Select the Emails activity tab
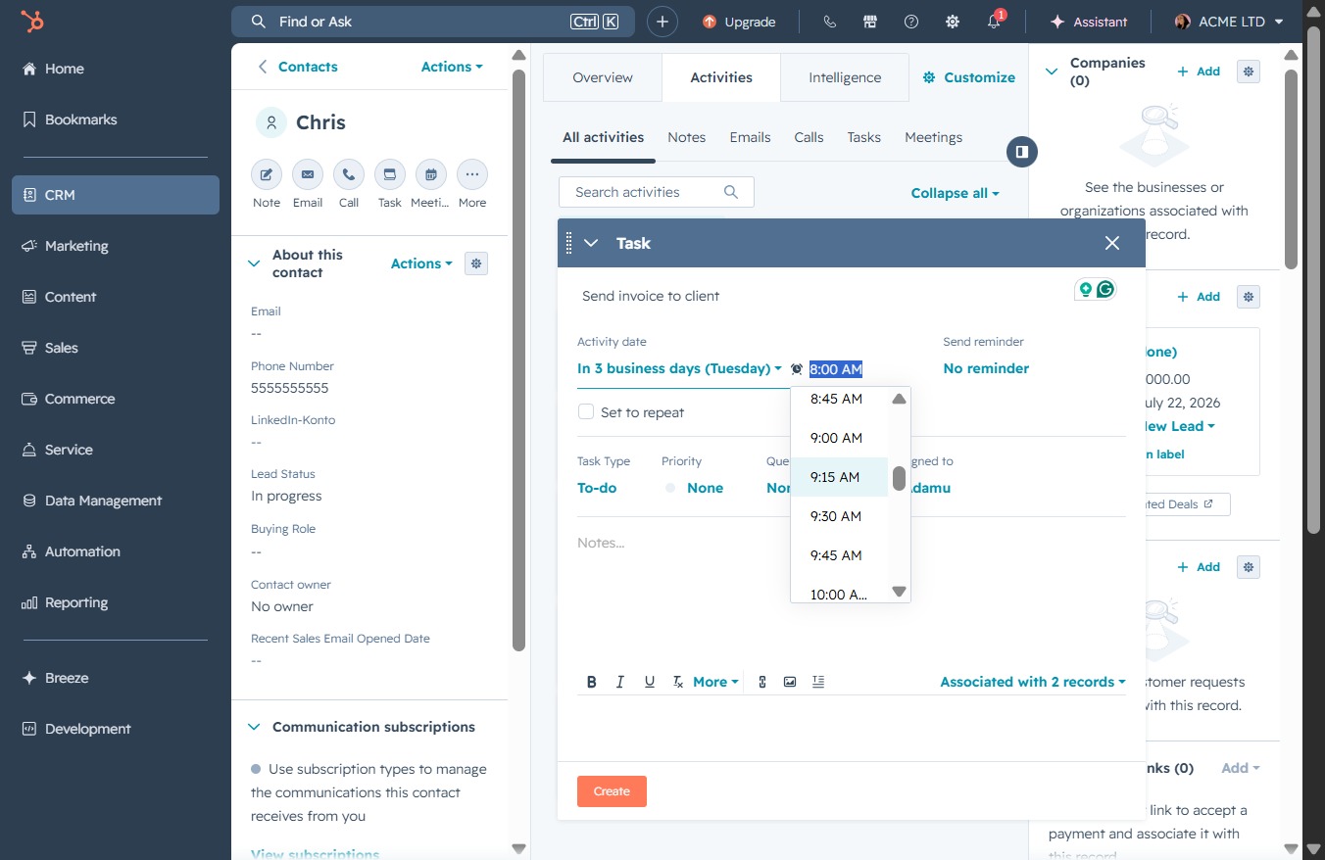 [x=750, y=137]
